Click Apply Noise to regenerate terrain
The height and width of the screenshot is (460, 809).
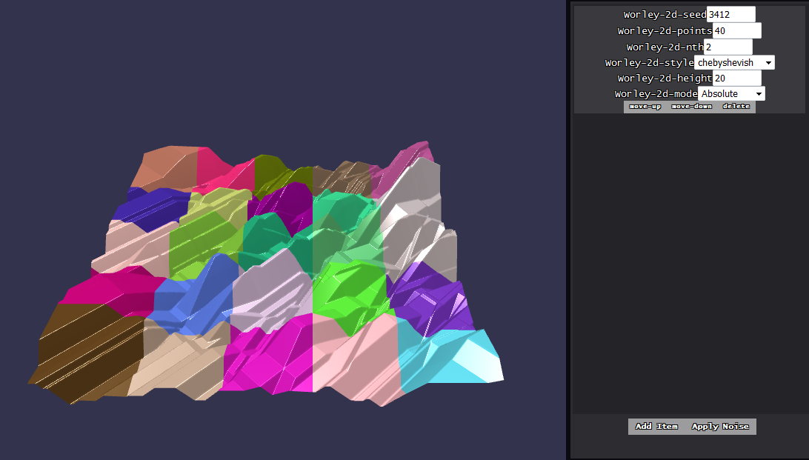(x=720, y=427)
